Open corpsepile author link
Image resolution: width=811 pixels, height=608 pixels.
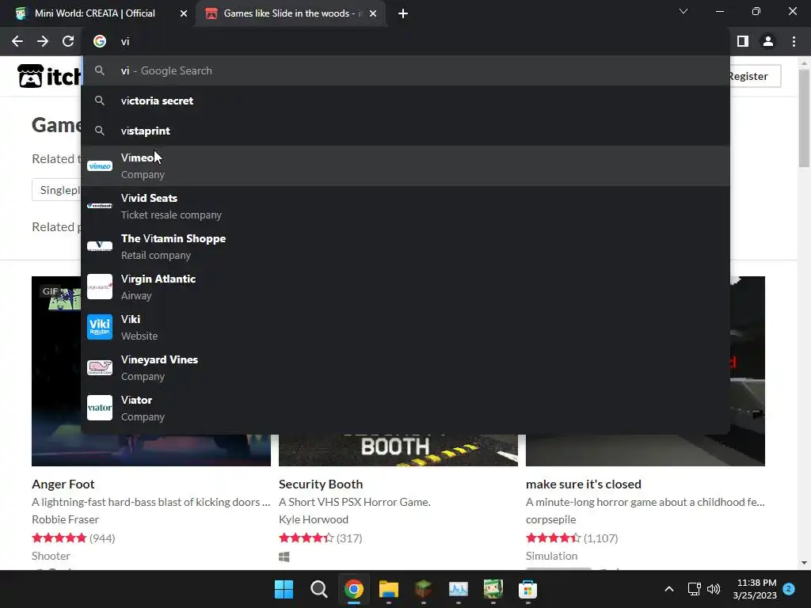(551, 519)
